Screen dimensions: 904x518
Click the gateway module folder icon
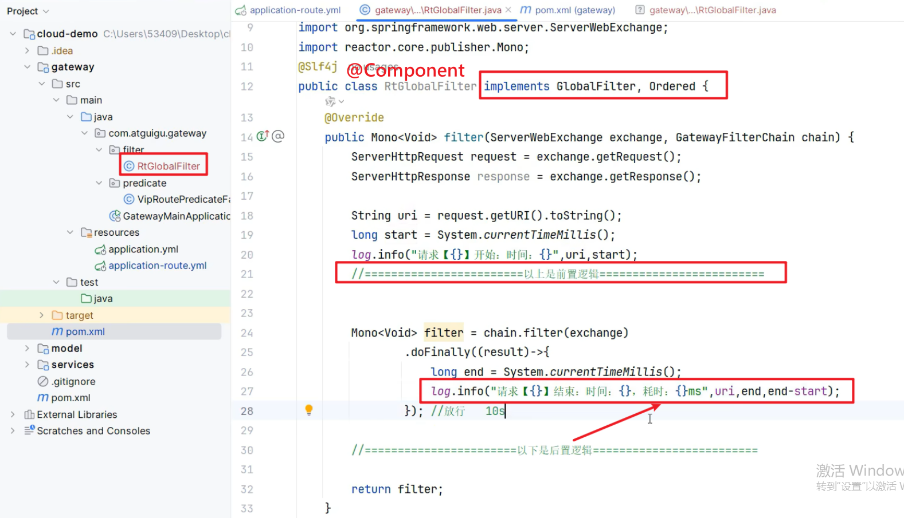[43, 68]
